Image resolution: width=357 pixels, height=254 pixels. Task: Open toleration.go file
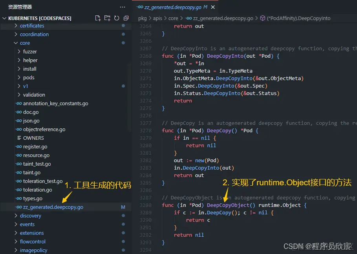point(37,190)
